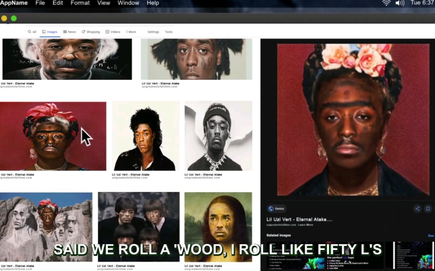Viewport: 435px width, 271px height.
Task: Open the File menu
Action: [x=40, y=3]
